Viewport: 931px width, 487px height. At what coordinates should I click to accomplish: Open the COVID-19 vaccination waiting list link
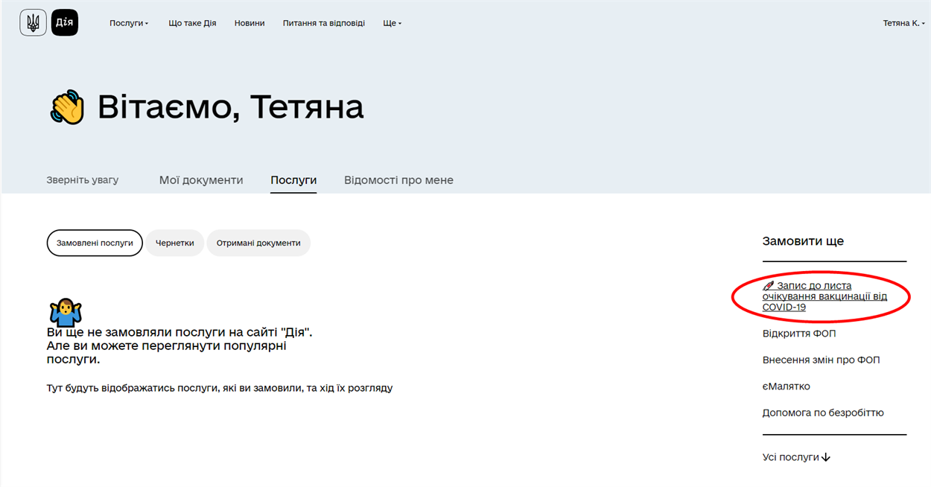[824, 296]
